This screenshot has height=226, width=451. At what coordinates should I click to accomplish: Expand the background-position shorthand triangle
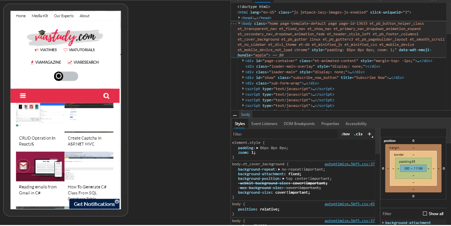click(x=284, y=178)
